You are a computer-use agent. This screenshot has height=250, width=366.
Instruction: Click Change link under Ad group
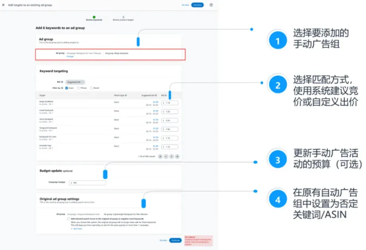click(70, 56)
